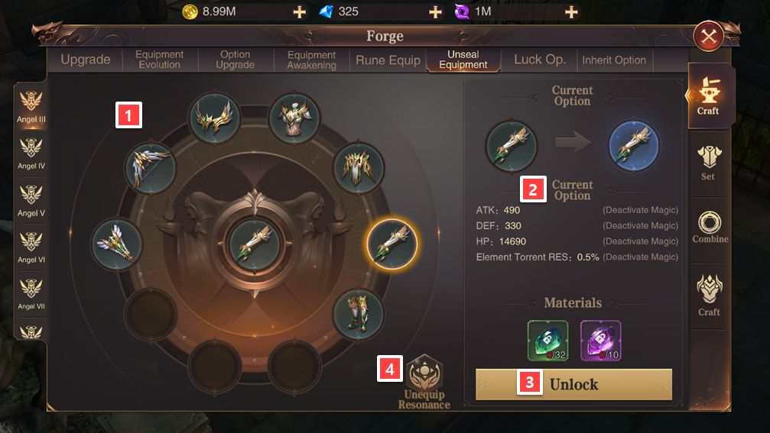Viewport: 770px width, 433px height.
Task: Select the arrow quiver equipment slot
Action: [117, 244]
